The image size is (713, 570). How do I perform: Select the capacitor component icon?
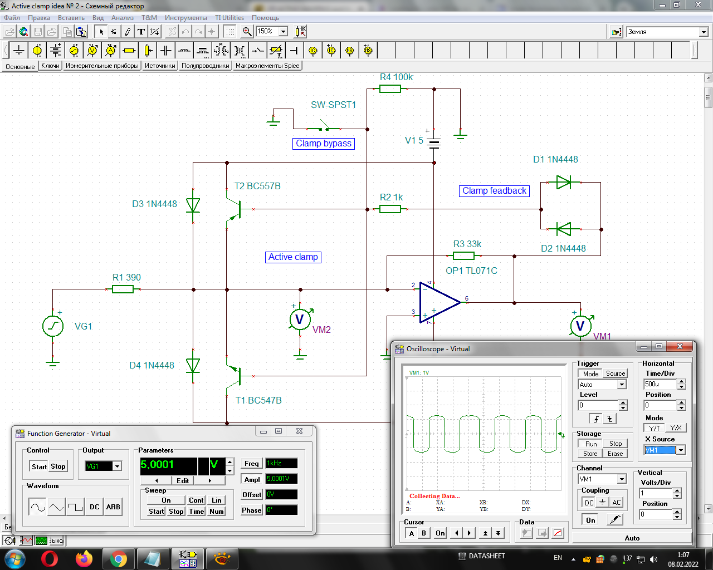pyautogui.click(x=166, y=51)
